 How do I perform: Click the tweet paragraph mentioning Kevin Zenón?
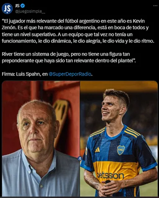click(x=78, y=31)
